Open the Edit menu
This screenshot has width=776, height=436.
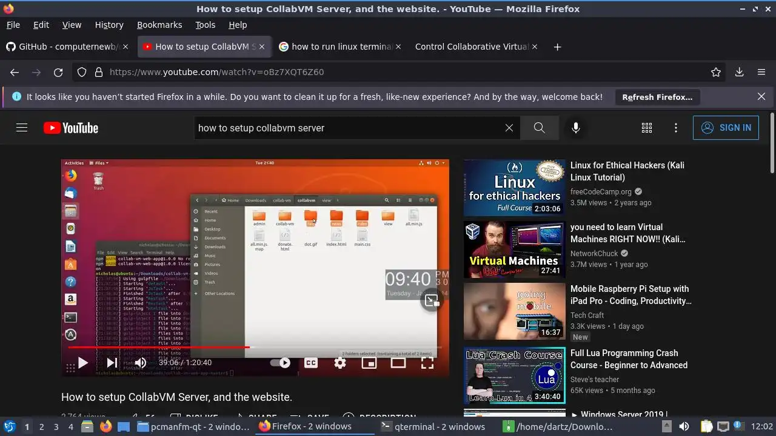pos(41,25)
